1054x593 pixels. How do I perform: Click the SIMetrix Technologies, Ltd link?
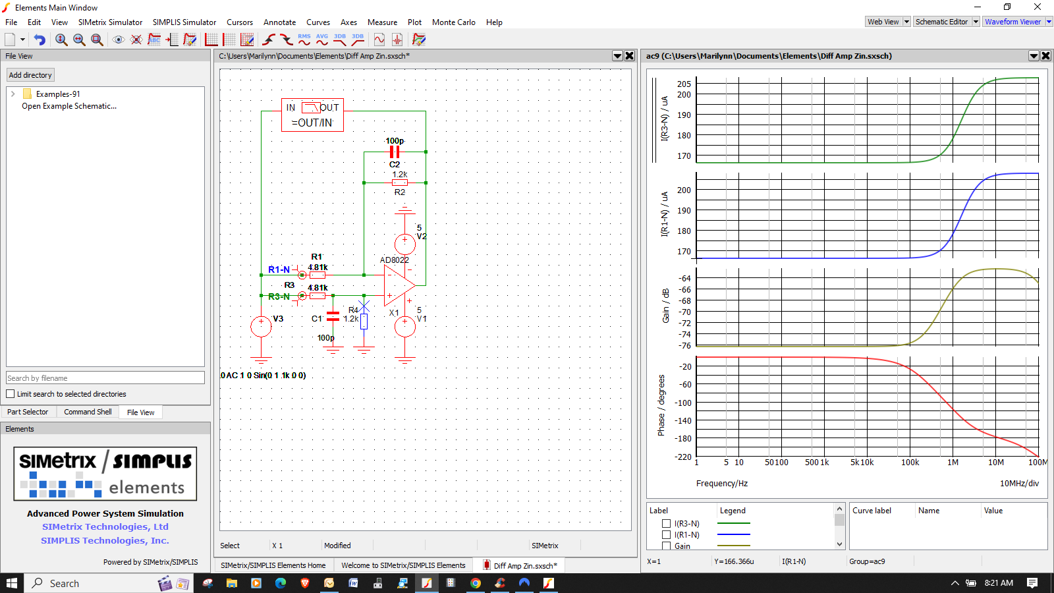(x=105, y=526)
